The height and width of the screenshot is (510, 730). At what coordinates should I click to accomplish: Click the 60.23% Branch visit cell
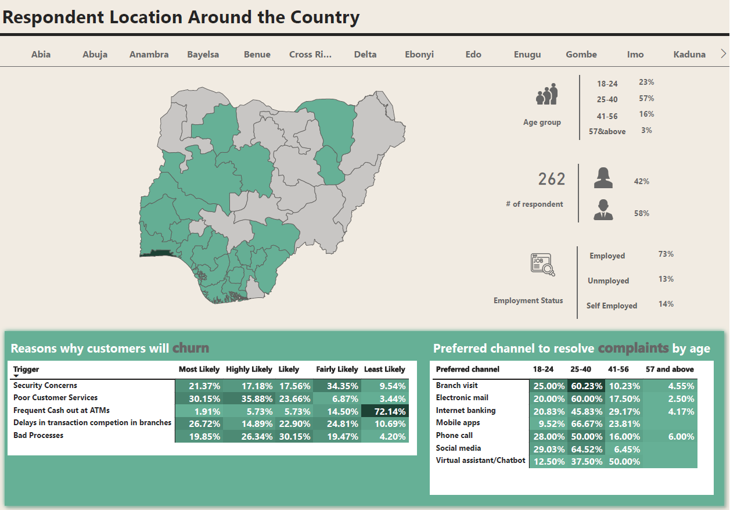(585, 386)
